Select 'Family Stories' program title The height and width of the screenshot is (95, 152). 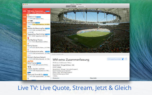32,46
